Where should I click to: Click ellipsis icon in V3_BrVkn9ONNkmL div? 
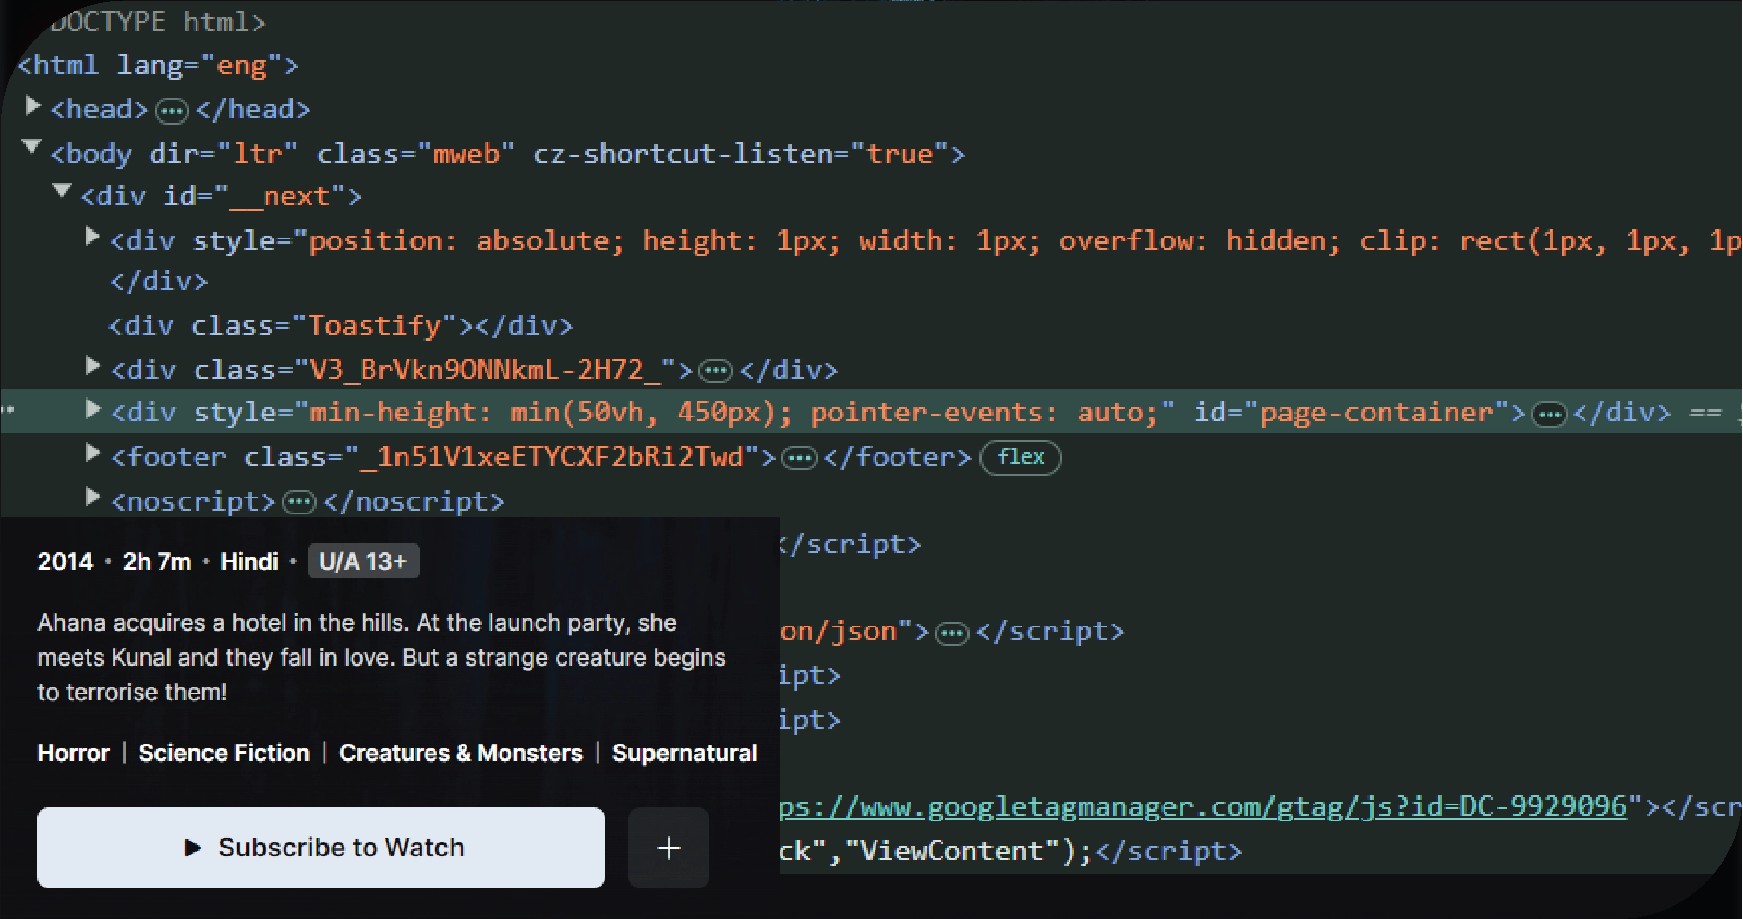(x=715, y=371)
